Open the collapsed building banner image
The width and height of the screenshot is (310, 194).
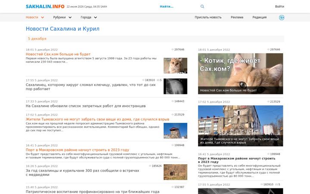click(x=240, y=126)
